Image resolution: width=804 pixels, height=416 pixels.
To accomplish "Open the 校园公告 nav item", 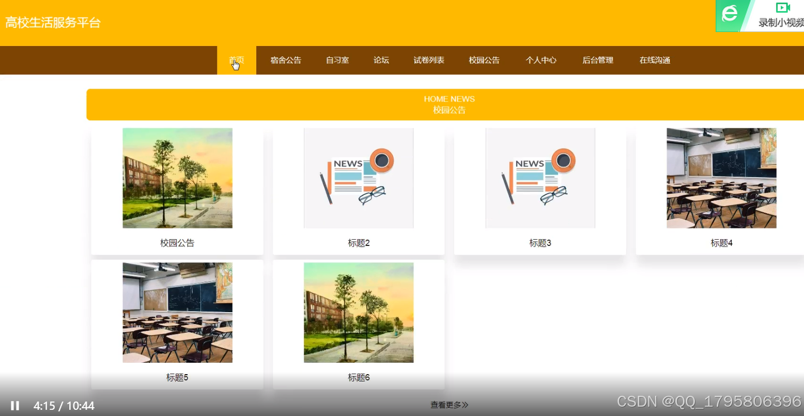I will pyautogui.click(x=484, y=60).
